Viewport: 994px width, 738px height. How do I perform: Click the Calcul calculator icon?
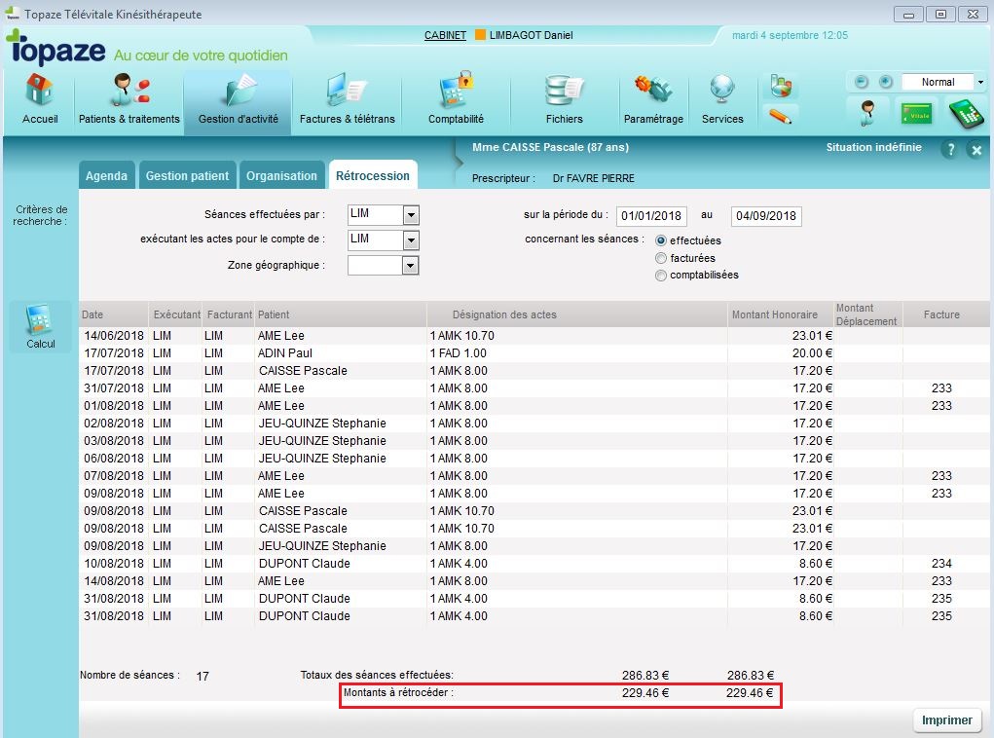pyautogui.click(x=41, y=326)
